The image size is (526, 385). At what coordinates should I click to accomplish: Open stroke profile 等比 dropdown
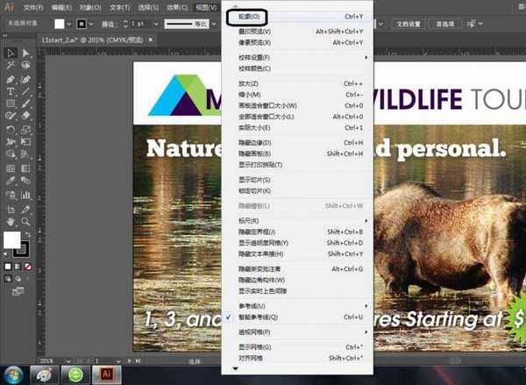click(214, 24)
